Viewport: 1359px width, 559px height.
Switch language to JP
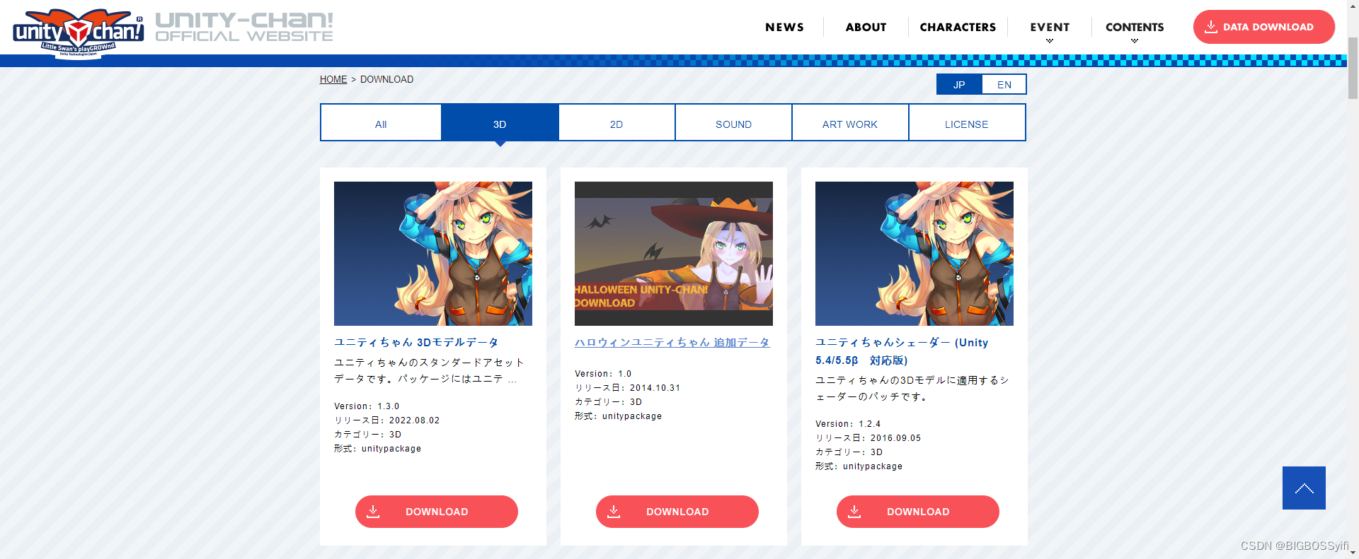(x=959, y=84)
